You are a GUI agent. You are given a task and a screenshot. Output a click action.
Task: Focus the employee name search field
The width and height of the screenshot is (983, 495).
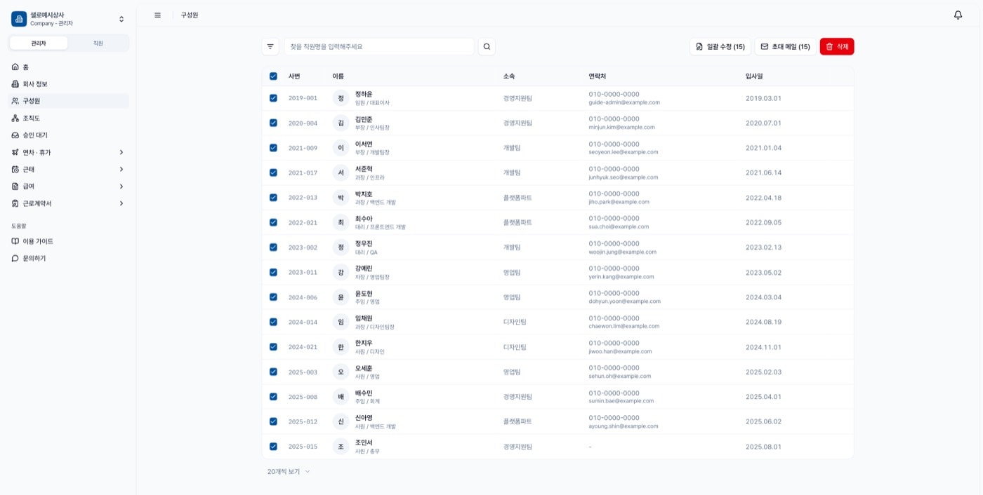[379, 46]
